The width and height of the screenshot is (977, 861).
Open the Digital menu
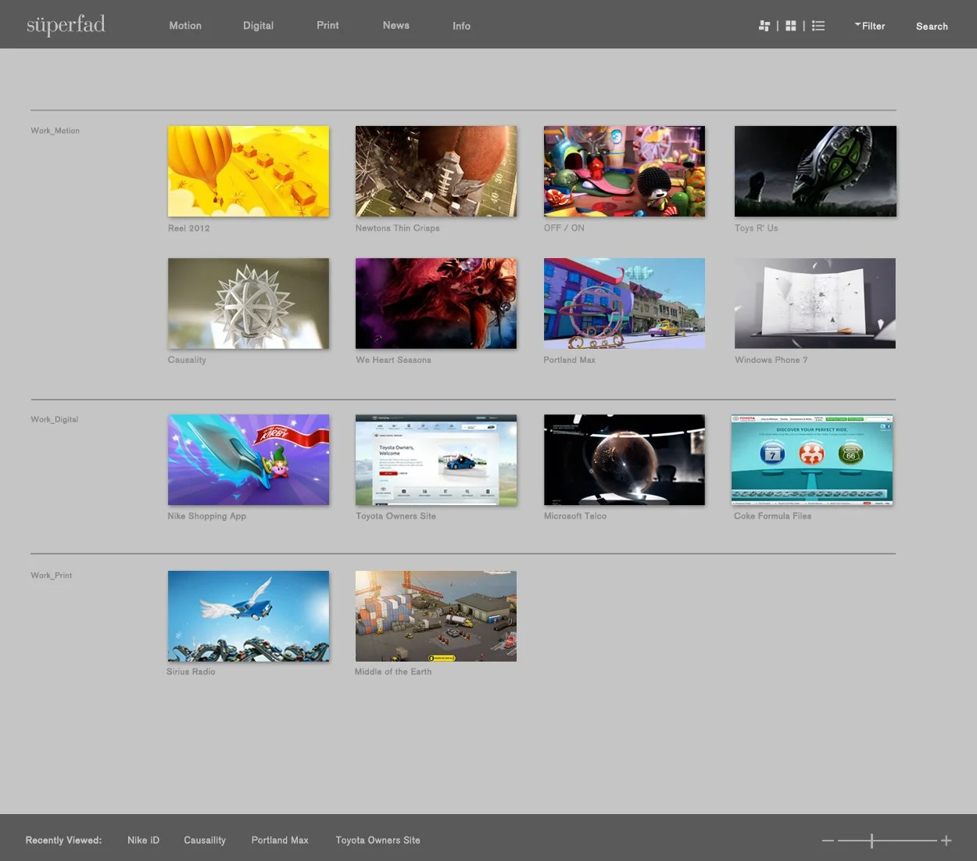click(258, 26)
